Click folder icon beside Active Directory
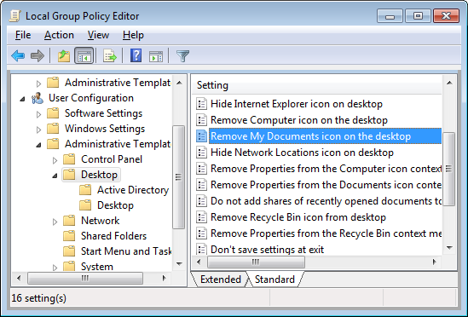This screenshot has height=317, width=468. tap(85, 190)
